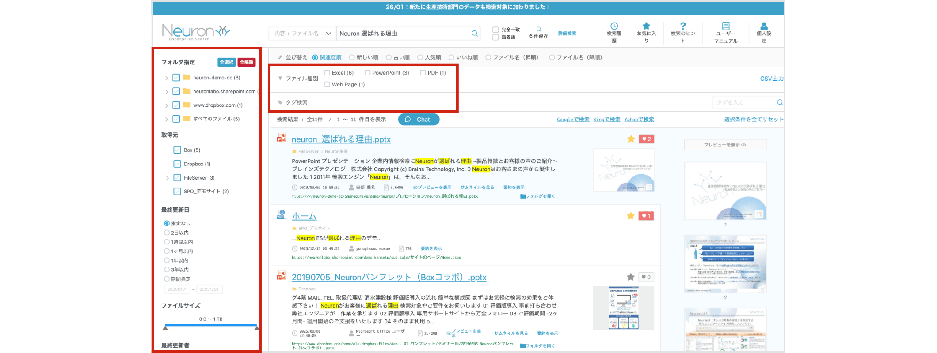Collapse the ファイル種別 filter section
Screen dimensions: 937x353
(x=280, y=79)
